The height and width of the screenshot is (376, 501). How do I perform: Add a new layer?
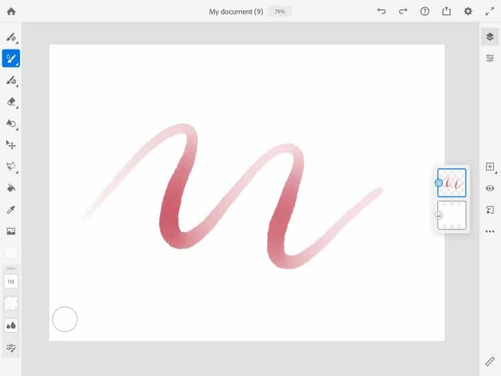490,166
